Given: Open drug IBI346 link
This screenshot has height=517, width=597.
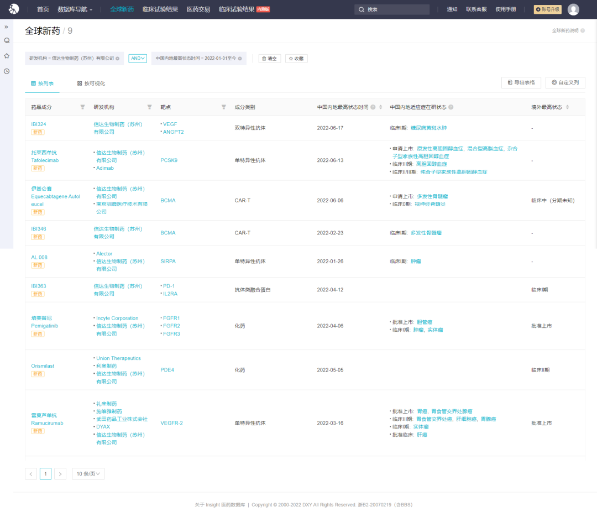Looking at the screenshot, I should click(39, 229).
